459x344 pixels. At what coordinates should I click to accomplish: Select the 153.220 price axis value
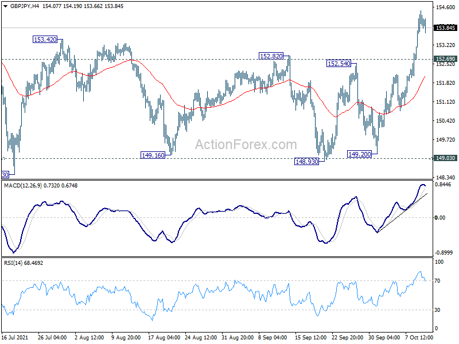coord(446,45)
